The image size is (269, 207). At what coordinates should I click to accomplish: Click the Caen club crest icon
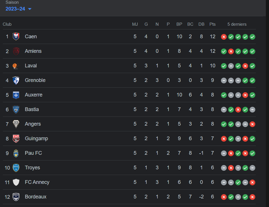point(16,37)
